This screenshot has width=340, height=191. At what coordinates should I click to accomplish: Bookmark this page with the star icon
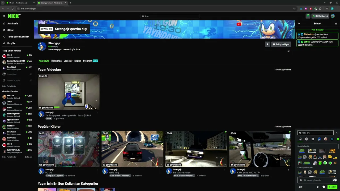294,9
